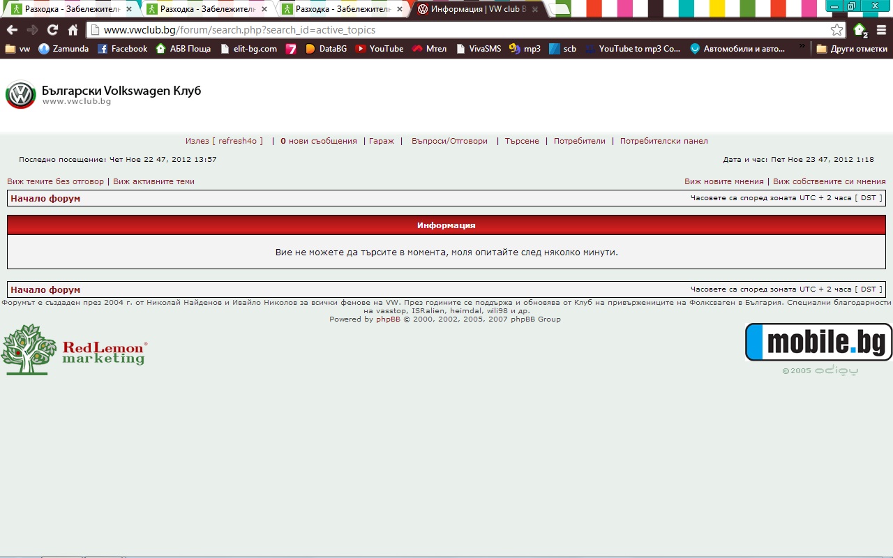
Task: Reload the page with the refresh icon
Action: coord(52,30)
